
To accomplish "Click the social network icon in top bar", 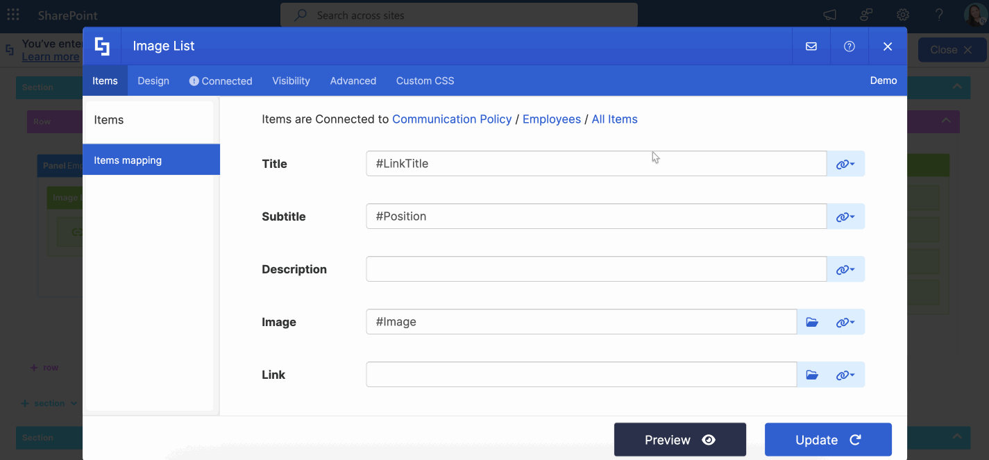I will pos(866,15).
